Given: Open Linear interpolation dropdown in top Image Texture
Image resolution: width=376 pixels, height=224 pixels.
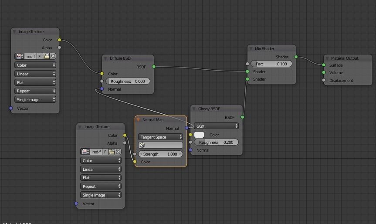Looking at the screenshot, I should (35, 74).
